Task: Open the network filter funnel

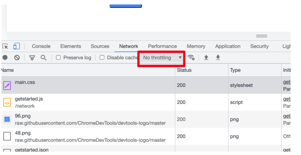Action: tap(32, 58)
